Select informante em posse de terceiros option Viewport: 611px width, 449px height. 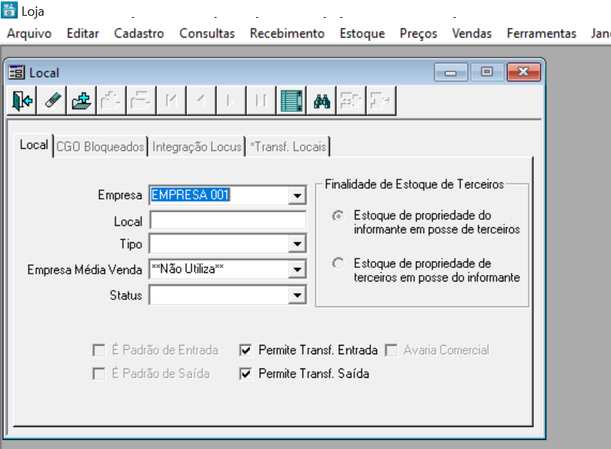[338, 215]
